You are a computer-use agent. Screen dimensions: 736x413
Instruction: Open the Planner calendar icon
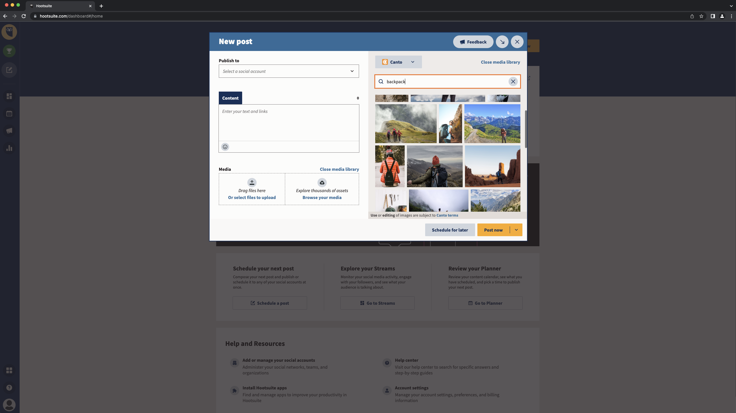(9, 113)
